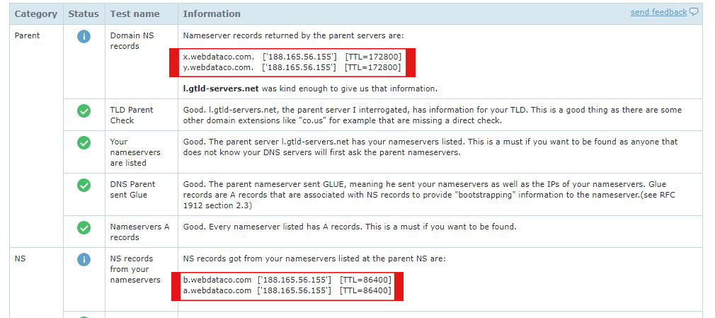Click the l.gtld-servers.net bold text

[221, 89]
